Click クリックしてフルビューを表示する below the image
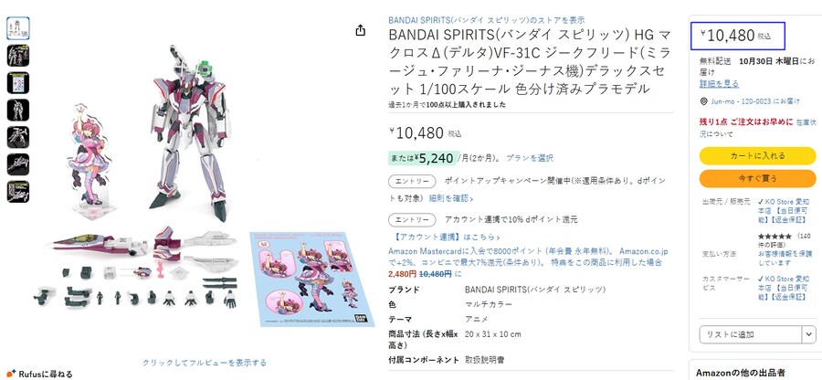This screenshot has width=822, height=380. coord(205,363)
